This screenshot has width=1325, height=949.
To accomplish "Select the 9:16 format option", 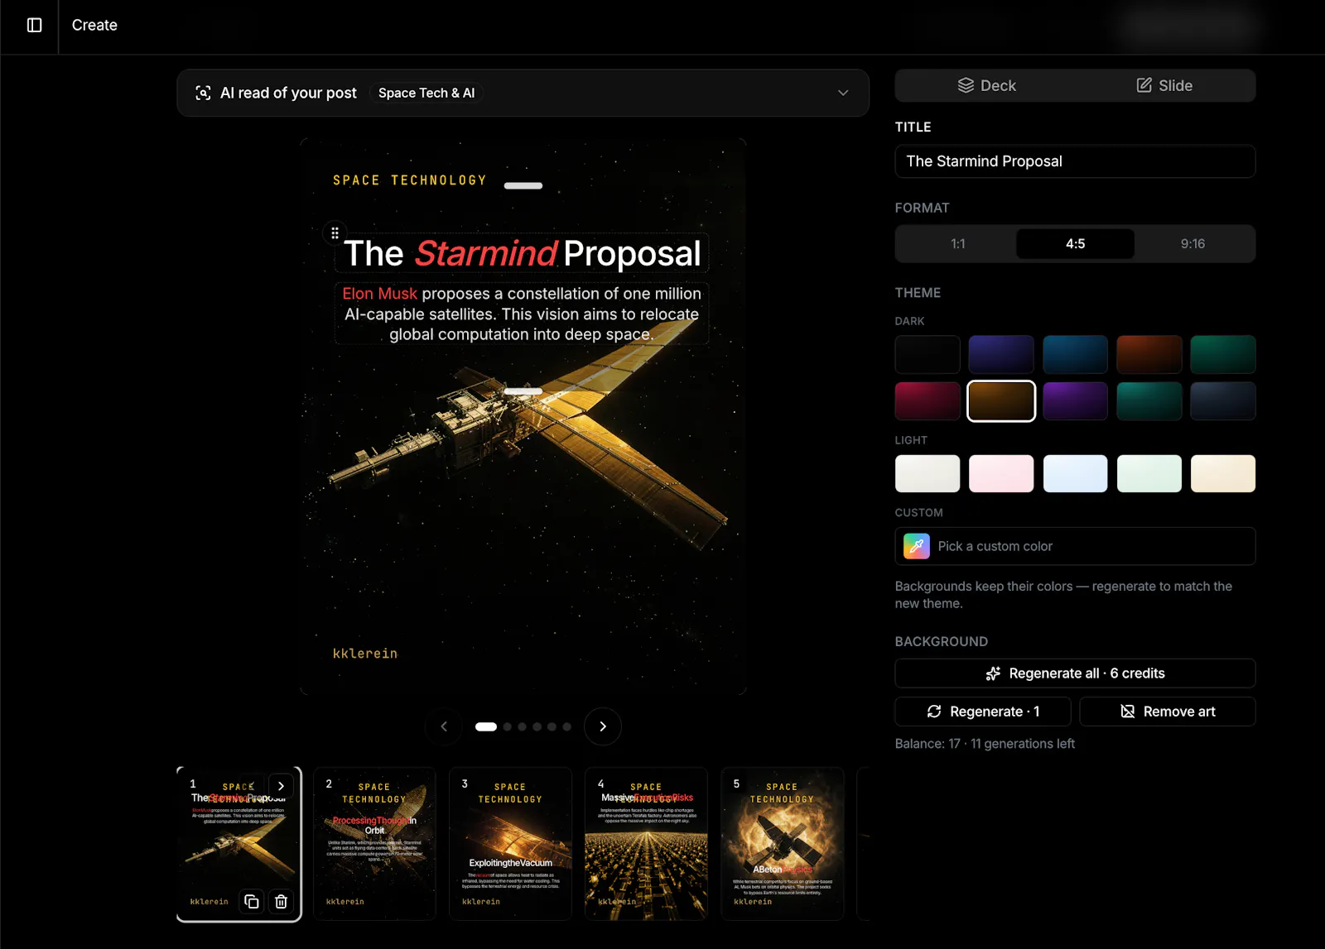I will click(x=1192, y=243).
